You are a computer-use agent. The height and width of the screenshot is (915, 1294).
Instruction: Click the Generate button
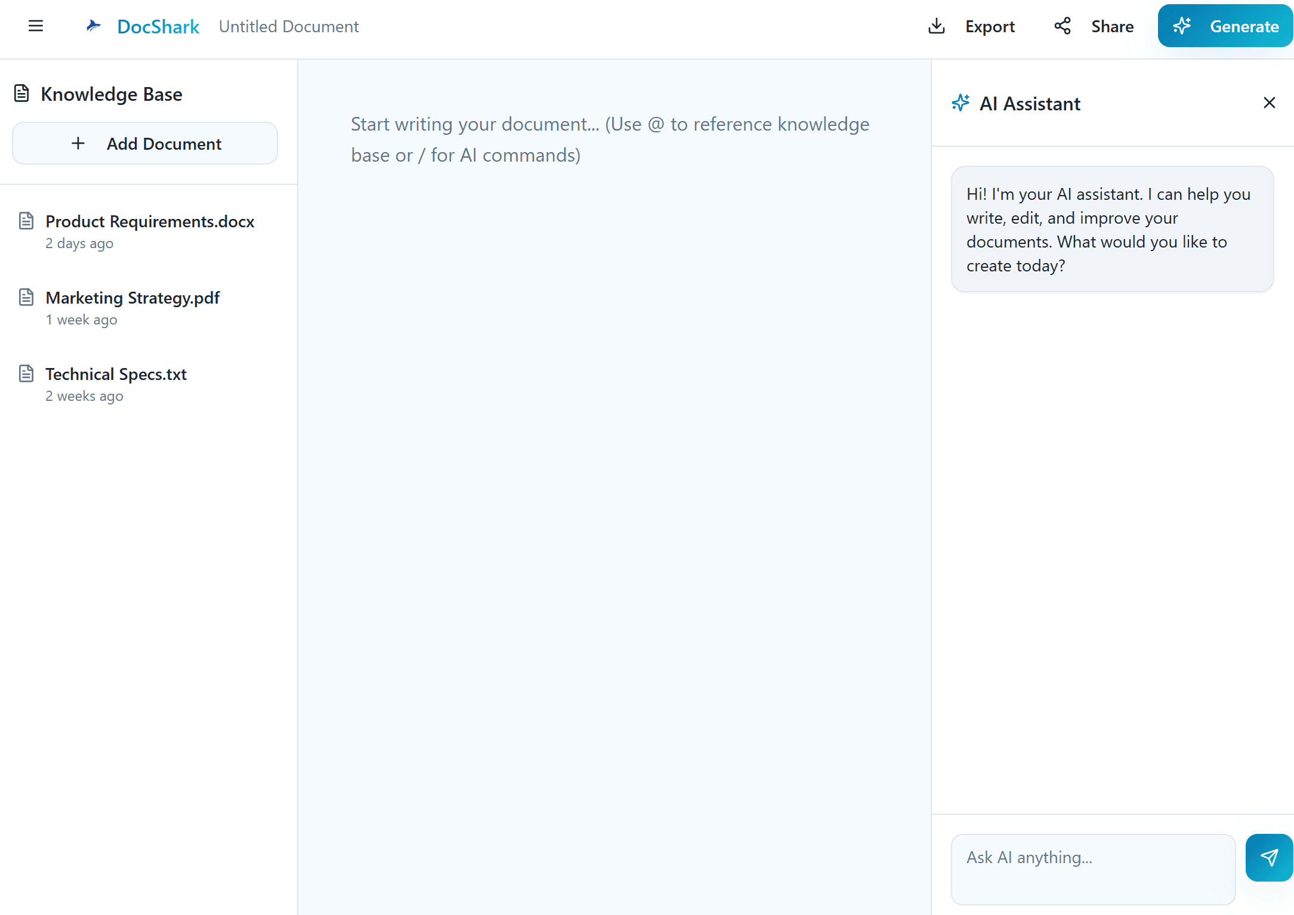coord(1225,26)
